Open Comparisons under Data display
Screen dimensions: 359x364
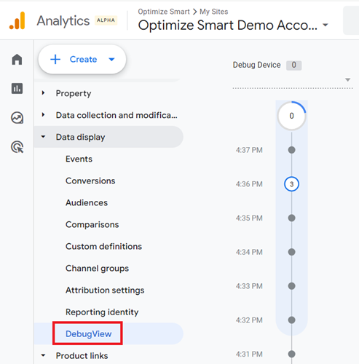(92, 224)
